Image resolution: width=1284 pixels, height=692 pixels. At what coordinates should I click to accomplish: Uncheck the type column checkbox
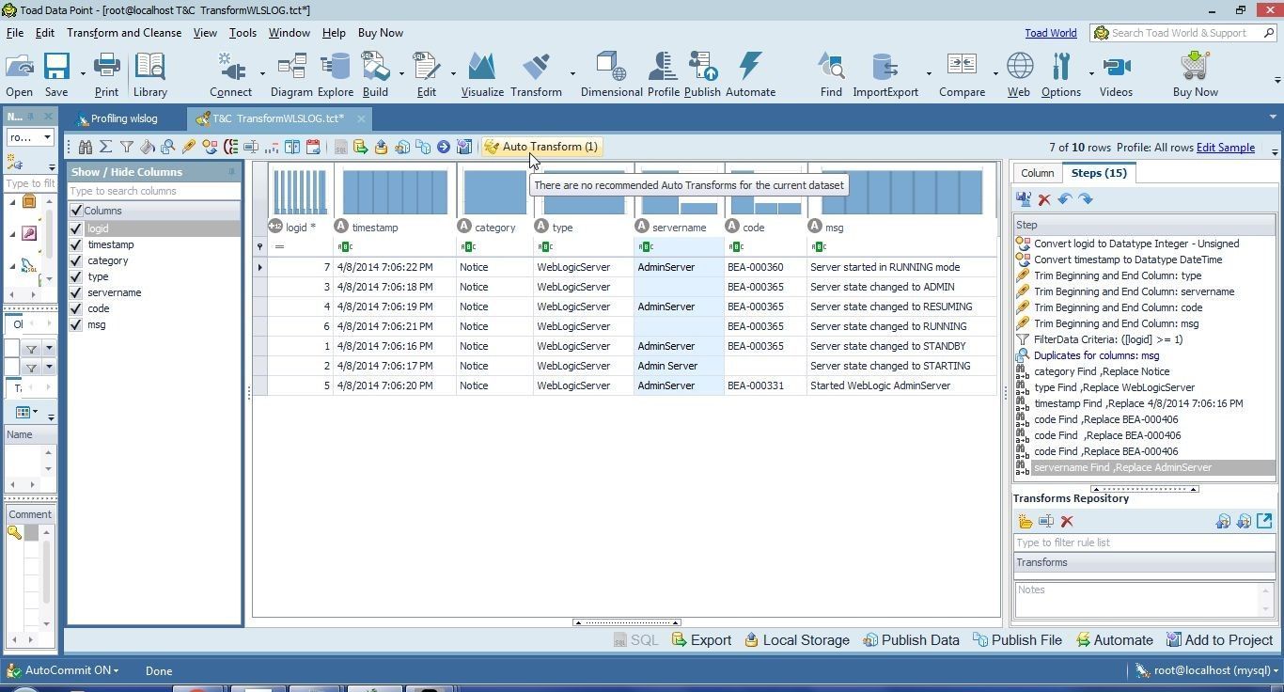click(x=76, y=276)
